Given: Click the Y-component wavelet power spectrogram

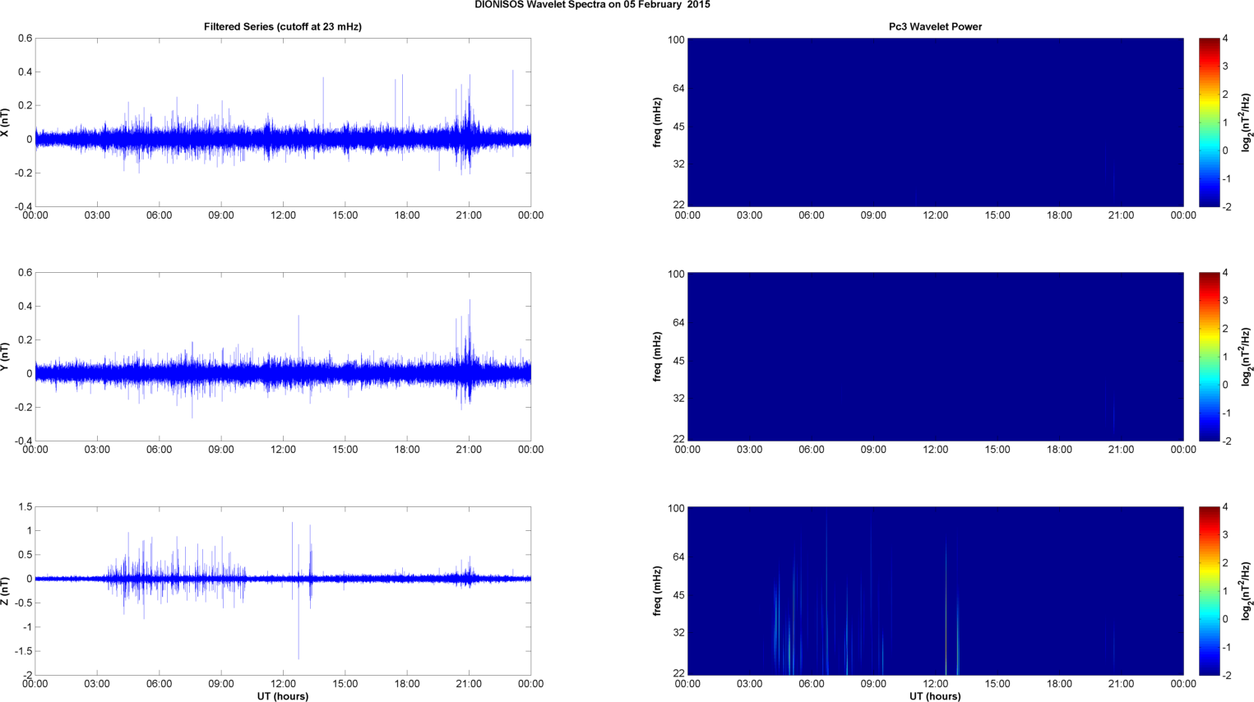Looking at the screenshot, I should [x=935, y=357].
